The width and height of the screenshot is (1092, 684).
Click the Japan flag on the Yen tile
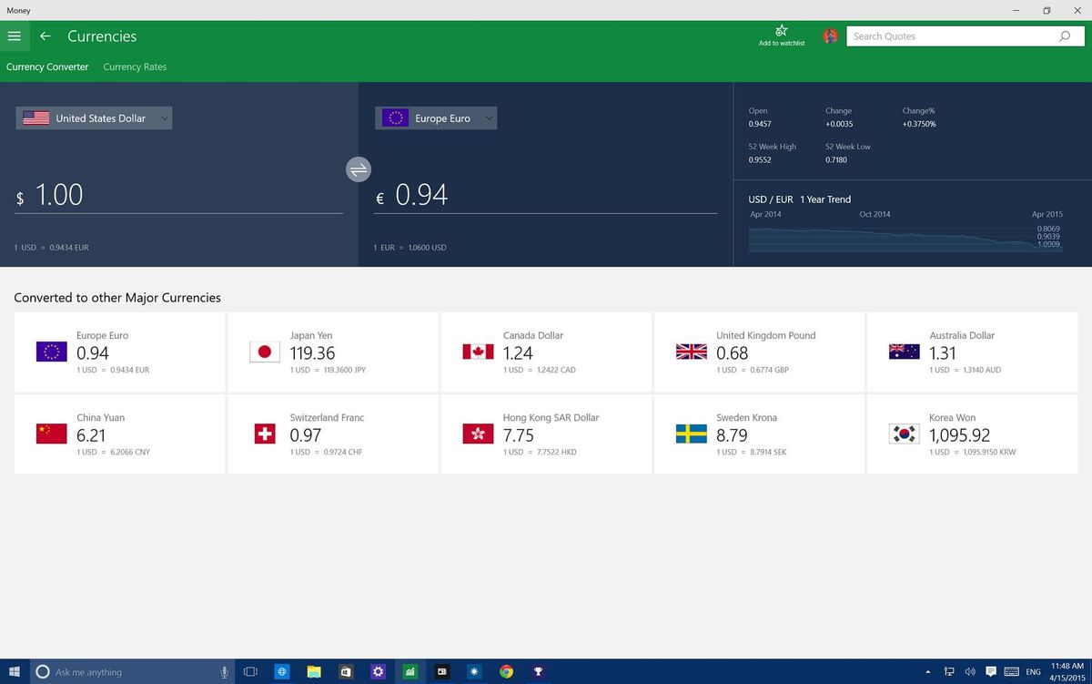264,351
